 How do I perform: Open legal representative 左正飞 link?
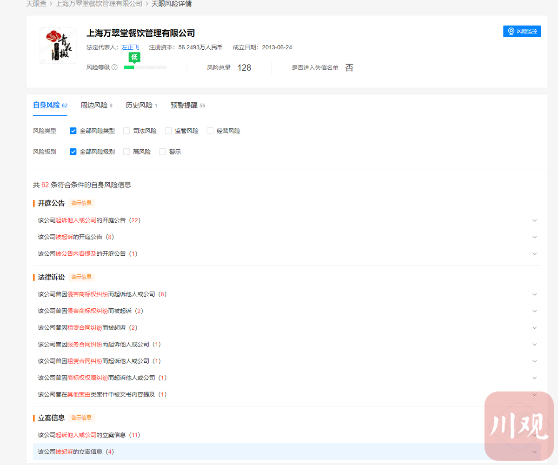[130, 47]
